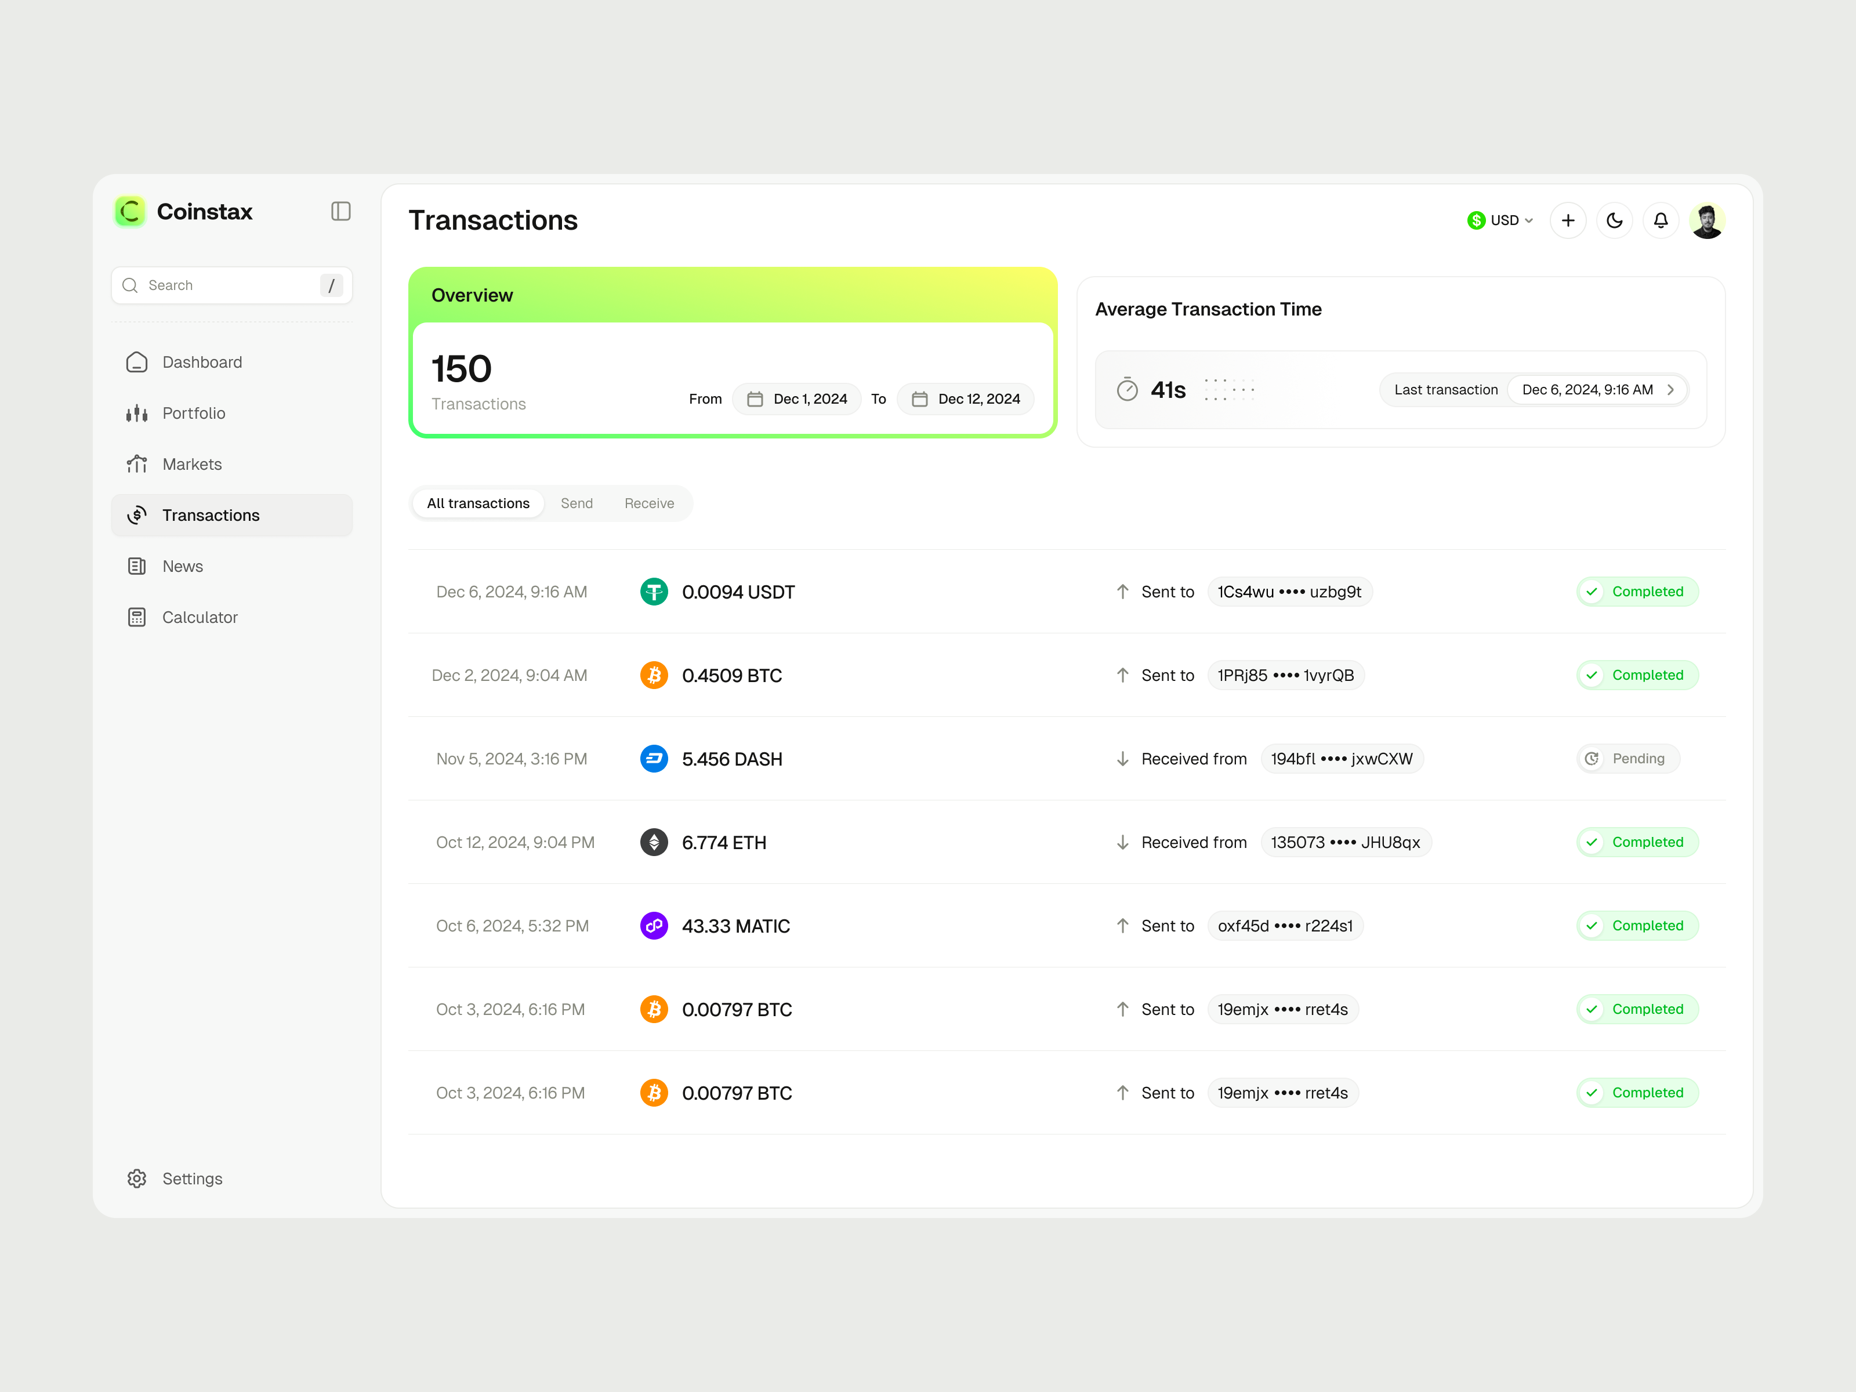This screenshot has height=1392, width=1856.
Task: Open the USD currency dropdown
Action: coord(1500,220)
